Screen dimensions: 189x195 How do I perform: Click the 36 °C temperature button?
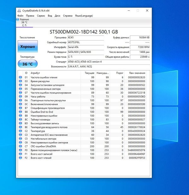click(28, 64)
